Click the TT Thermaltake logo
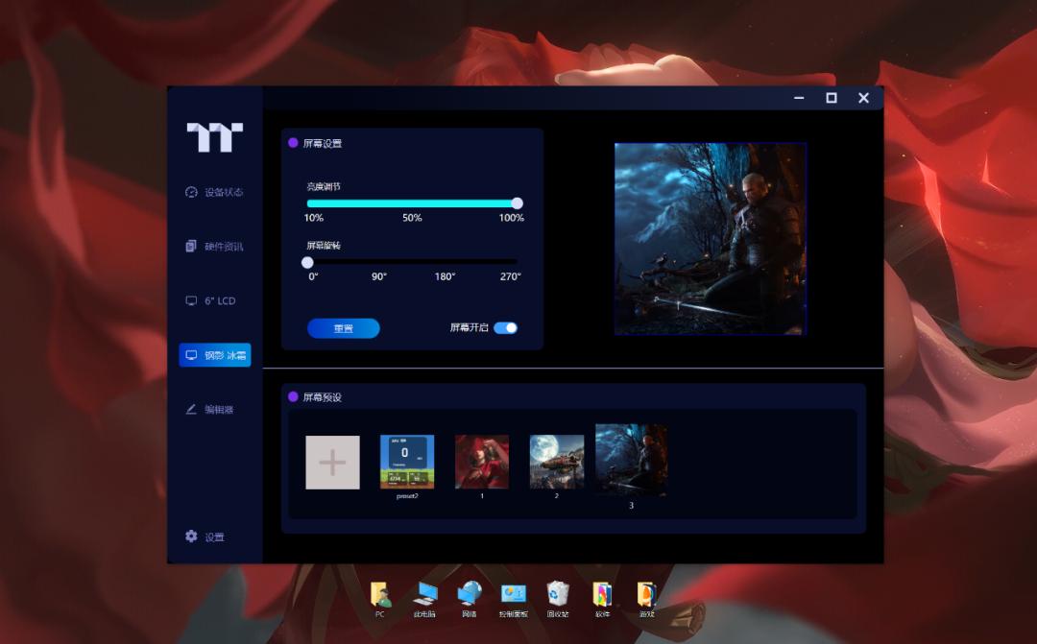 click(215, 137)
